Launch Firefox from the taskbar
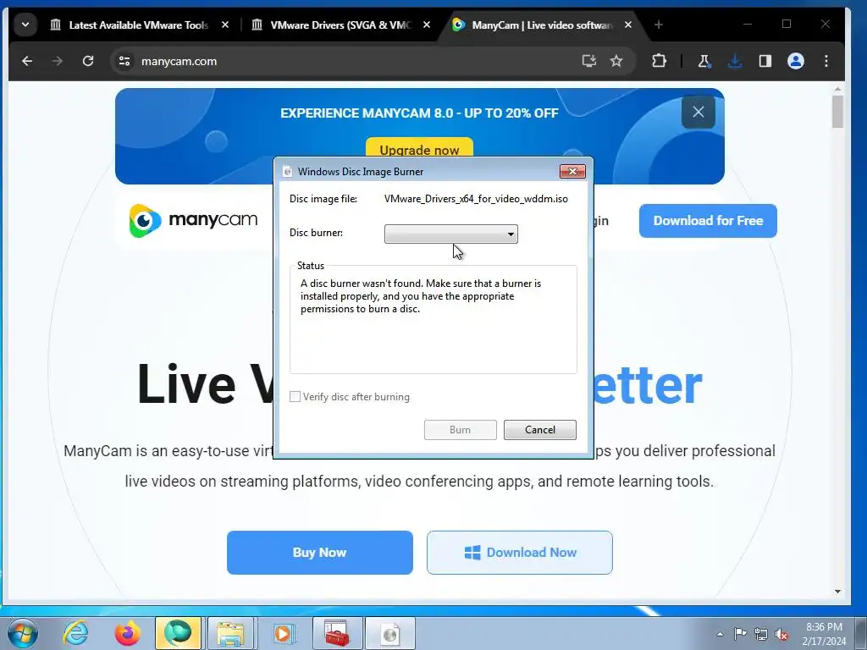 point(127,633)
